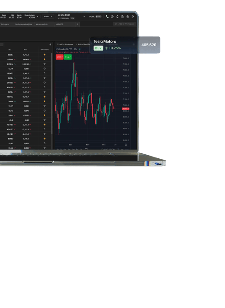Click dimmed Add to Workspace button top right
The image size is (225, 308).
point(125,24)
